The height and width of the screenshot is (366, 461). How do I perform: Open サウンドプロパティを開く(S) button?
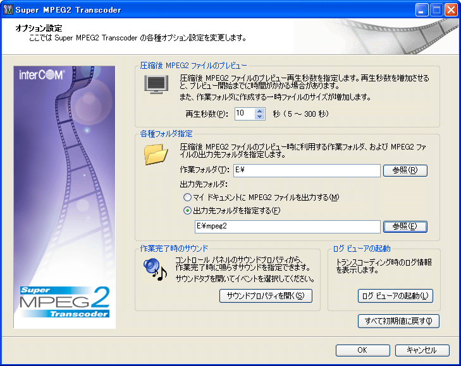[x=266, y=296]
